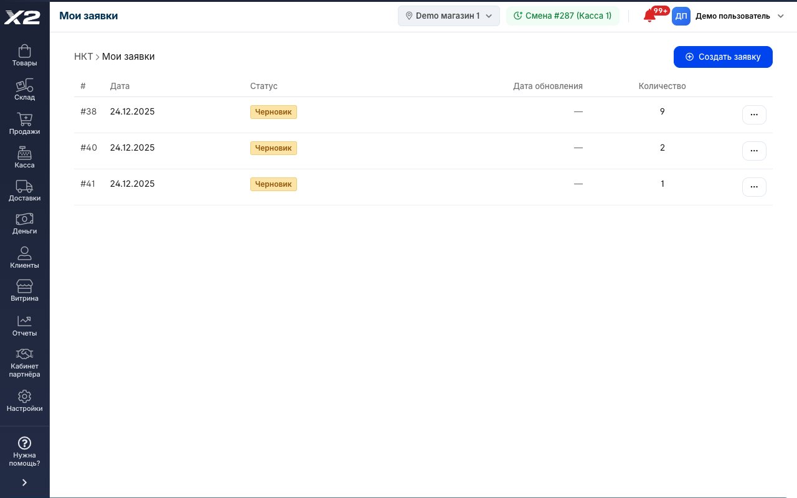Expand the Demo магазин 1 store dropdown
797x498 pixels.
pyautogui.click(x=449, y=16)
